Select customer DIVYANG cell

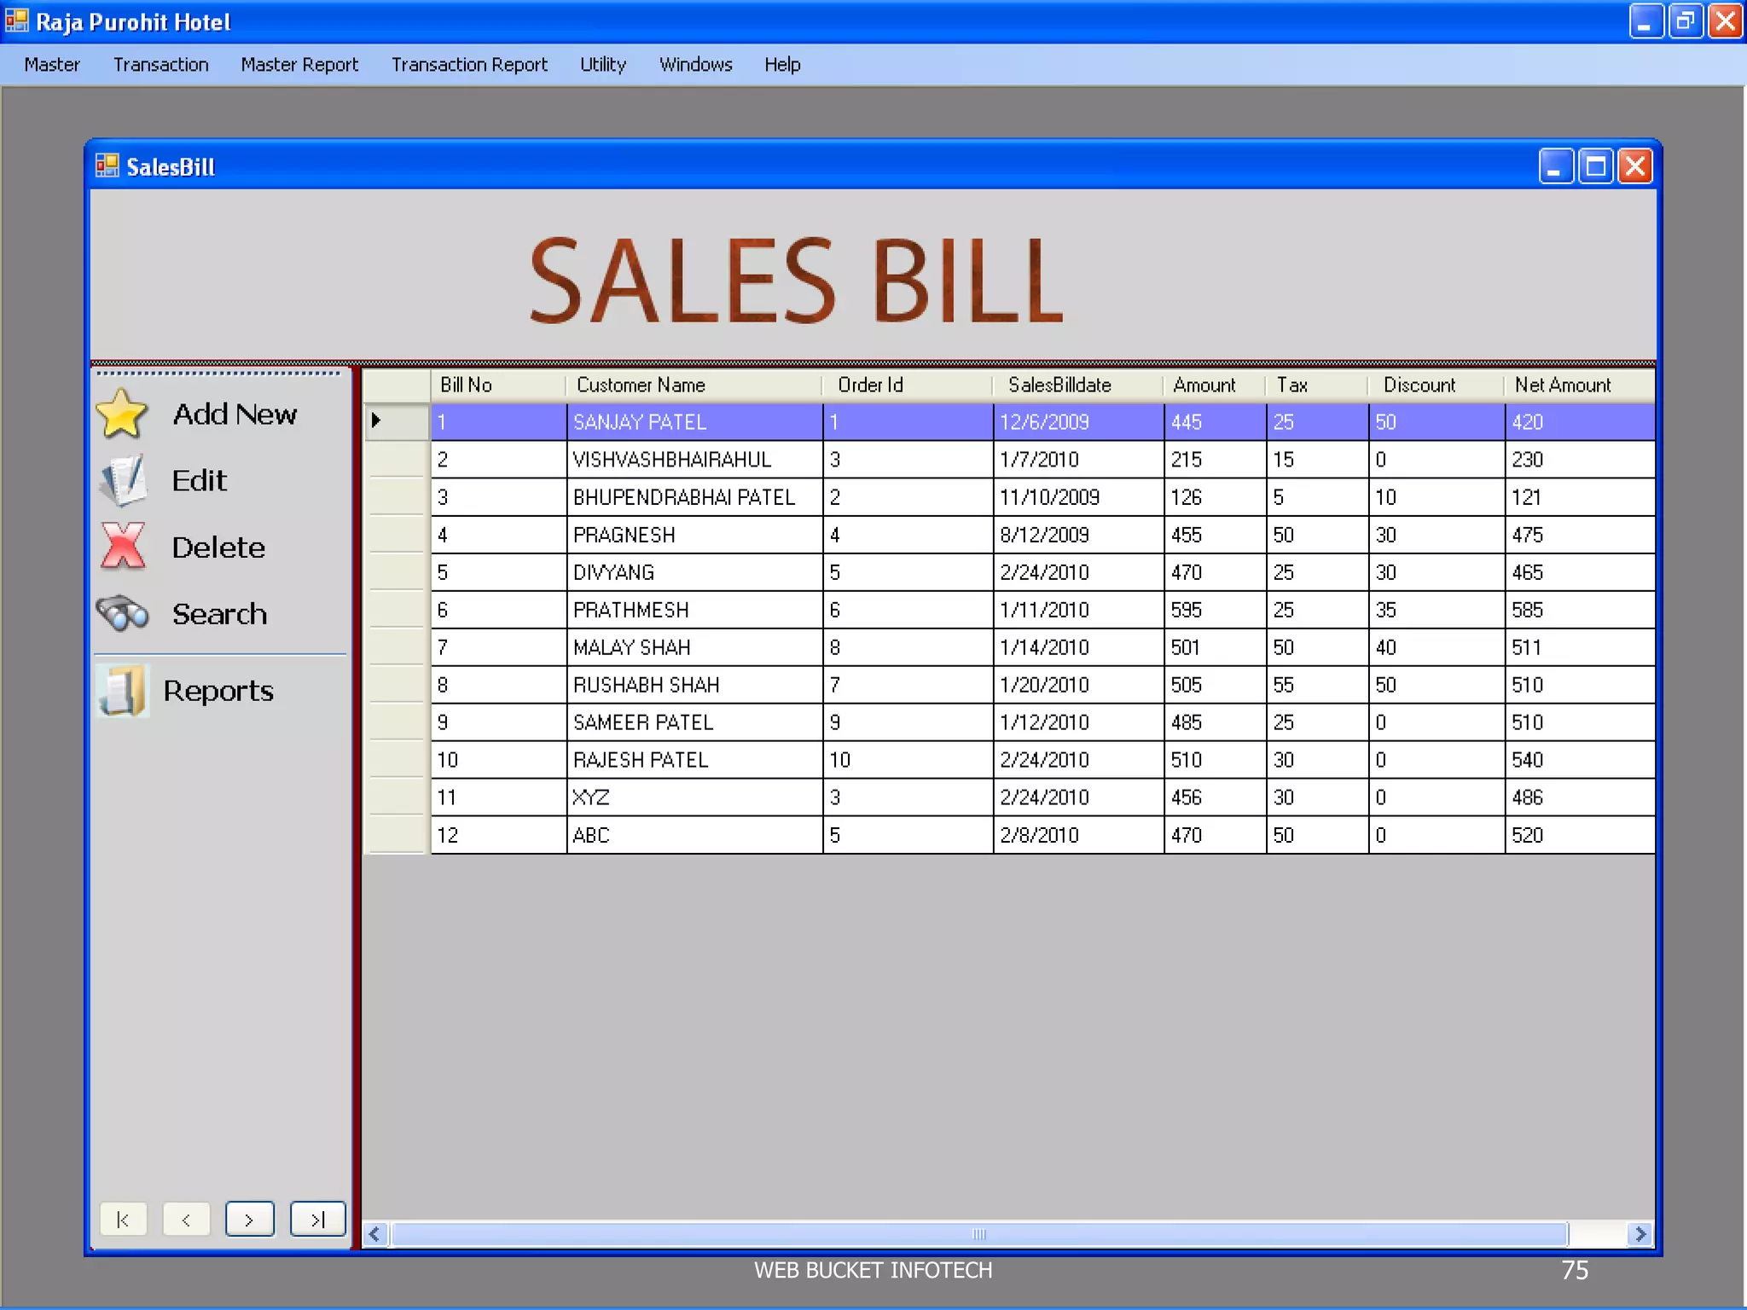pyautogui.click(x=694, y=572)
